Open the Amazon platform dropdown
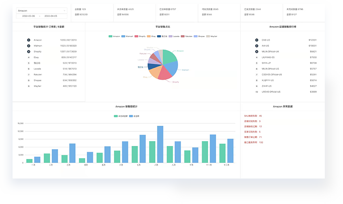The image size is (343, 204). [42, 10]
